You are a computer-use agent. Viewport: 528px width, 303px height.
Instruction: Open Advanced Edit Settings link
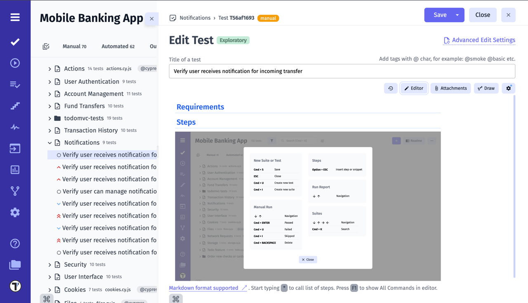click(479, 40)
